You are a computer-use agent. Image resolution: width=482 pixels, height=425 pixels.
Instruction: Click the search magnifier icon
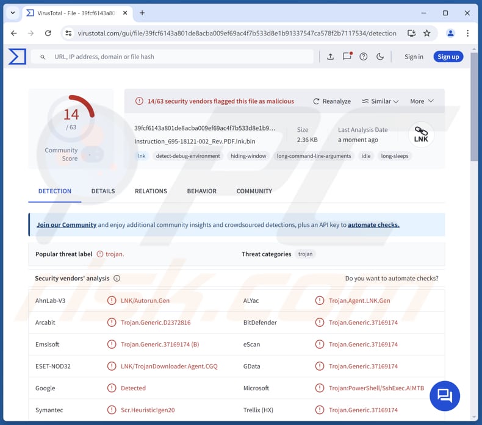tap(43, 57)
